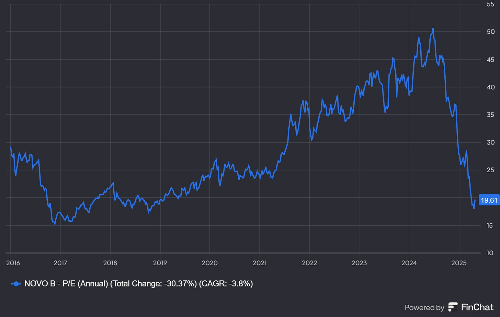This screenshot has height=317, width=500.
Task: Click the FinChat logo icon
Action: point(453,307)
